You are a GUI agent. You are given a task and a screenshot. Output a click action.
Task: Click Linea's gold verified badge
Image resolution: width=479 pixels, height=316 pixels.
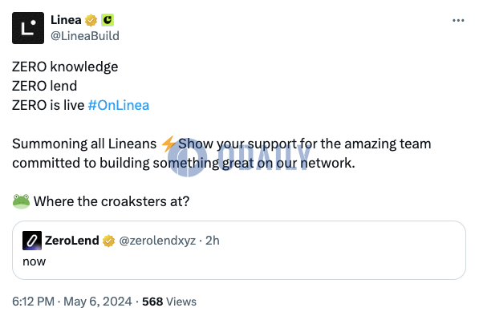coord(91,21)
